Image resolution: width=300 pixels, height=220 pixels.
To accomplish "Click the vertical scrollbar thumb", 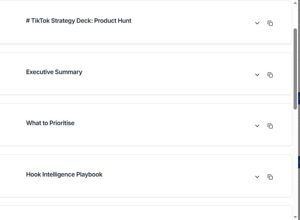I will pos(295,68).
